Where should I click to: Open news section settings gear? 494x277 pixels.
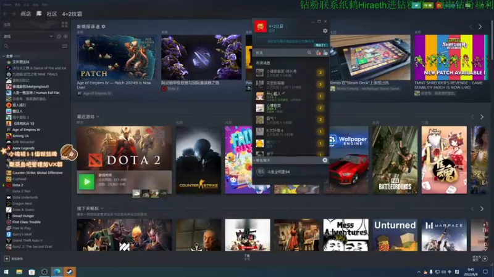[x=103, y=26]
